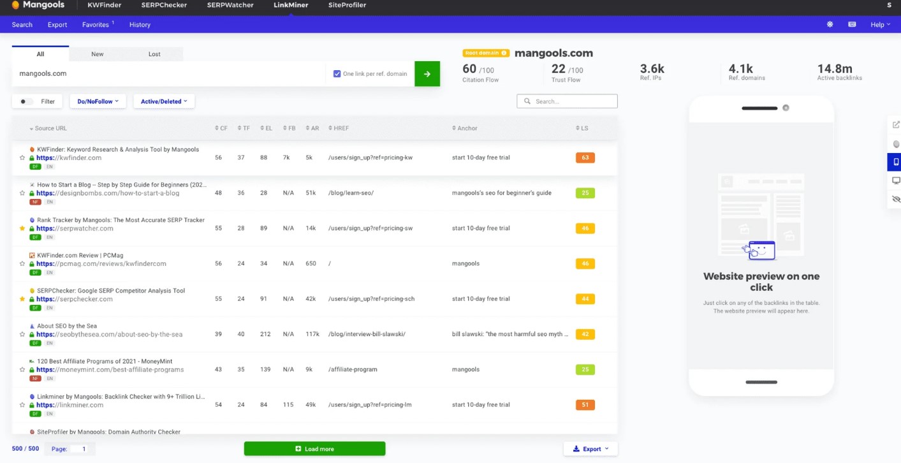
Task: Click the info icon on Root domain badge
Action: point(504,53)
